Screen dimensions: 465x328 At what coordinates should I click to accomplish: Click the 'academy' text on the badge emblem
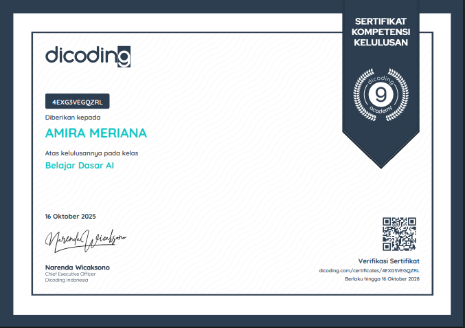click(380, 109)
